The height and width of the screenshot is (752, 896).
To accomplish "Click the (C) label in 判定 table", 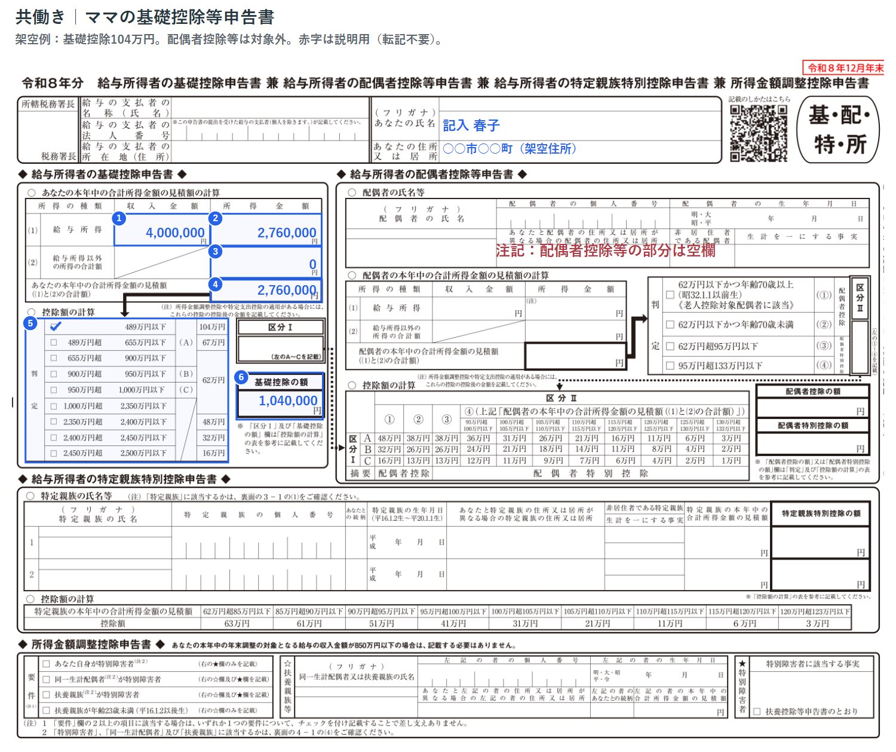I will 186,390.
